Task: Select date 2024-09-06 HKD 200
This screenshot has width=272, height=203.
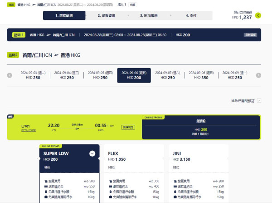Action: pos(134,75)
